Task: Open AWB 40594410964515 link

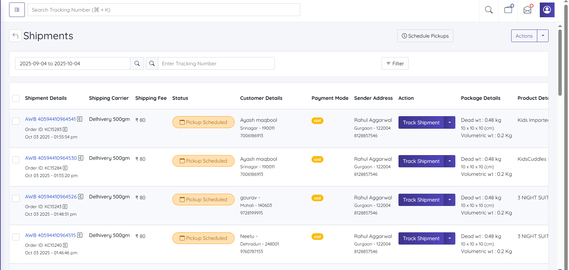Action: point(50,235)
